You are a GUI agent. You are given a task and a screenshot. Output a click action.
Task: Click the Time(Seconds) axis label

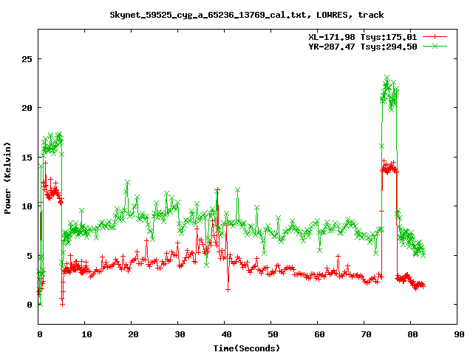click(x=247, y=348)
